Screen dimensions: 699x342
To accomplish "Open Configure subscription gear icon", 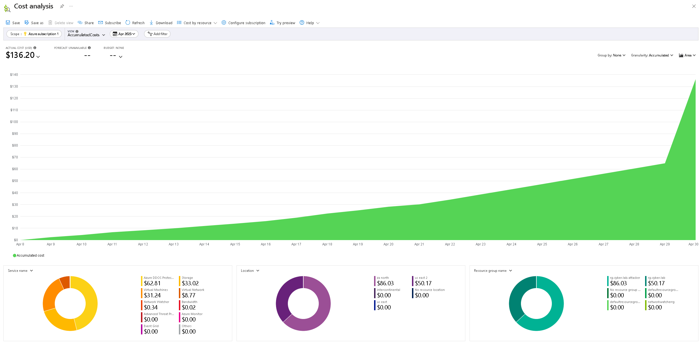I will [224, 23].
